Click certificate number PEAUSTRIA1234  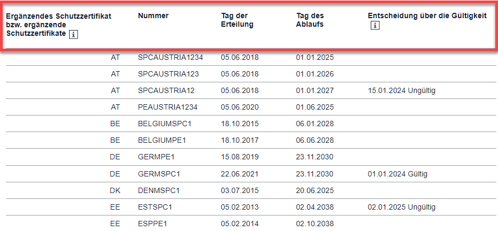[167, 107]
